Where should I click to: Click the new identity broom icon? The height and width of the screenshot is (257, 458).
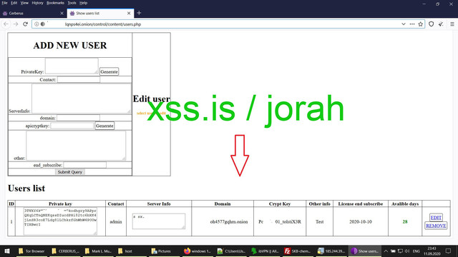(x=441, y=24)
